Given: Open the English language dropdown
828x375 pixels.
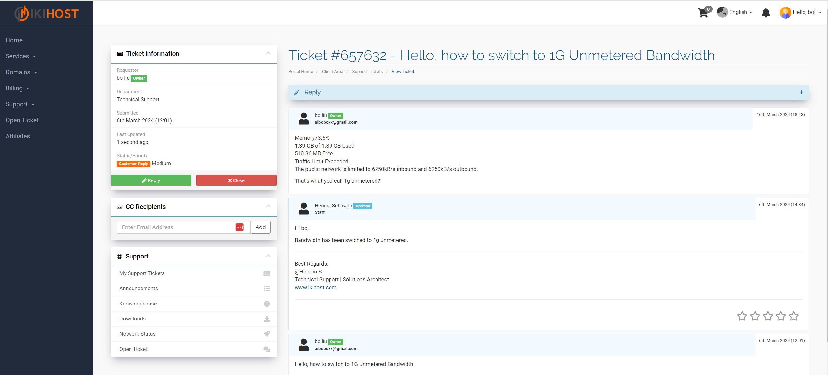Looking at the screenshot, I should pyautogui.click(x=735, y=12).
